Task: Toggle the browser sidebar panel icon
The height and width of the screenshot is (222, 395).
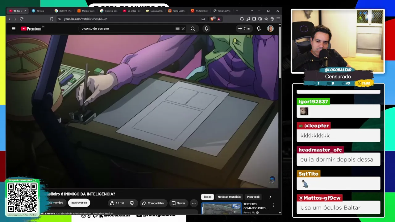Action: click(x=254, y=19)
